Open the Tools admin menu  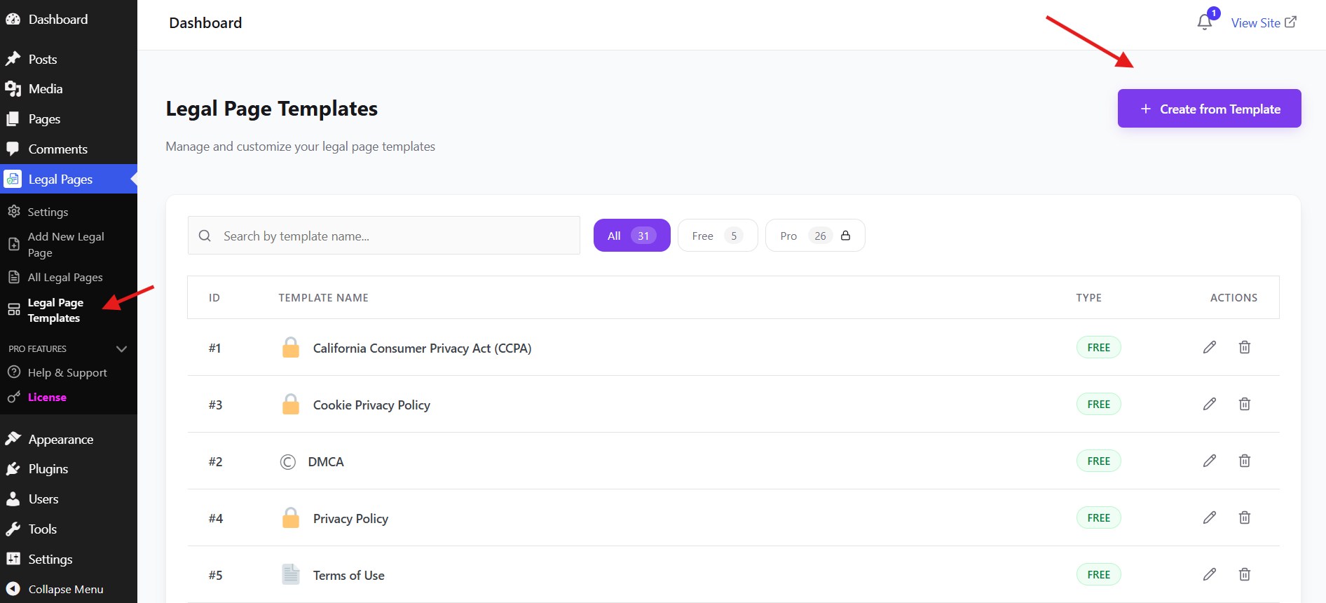coord(43,529)
